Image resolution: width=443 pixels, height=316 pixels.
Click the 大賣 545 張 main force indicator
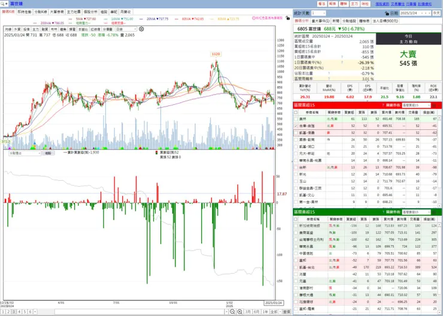[408, 59]
